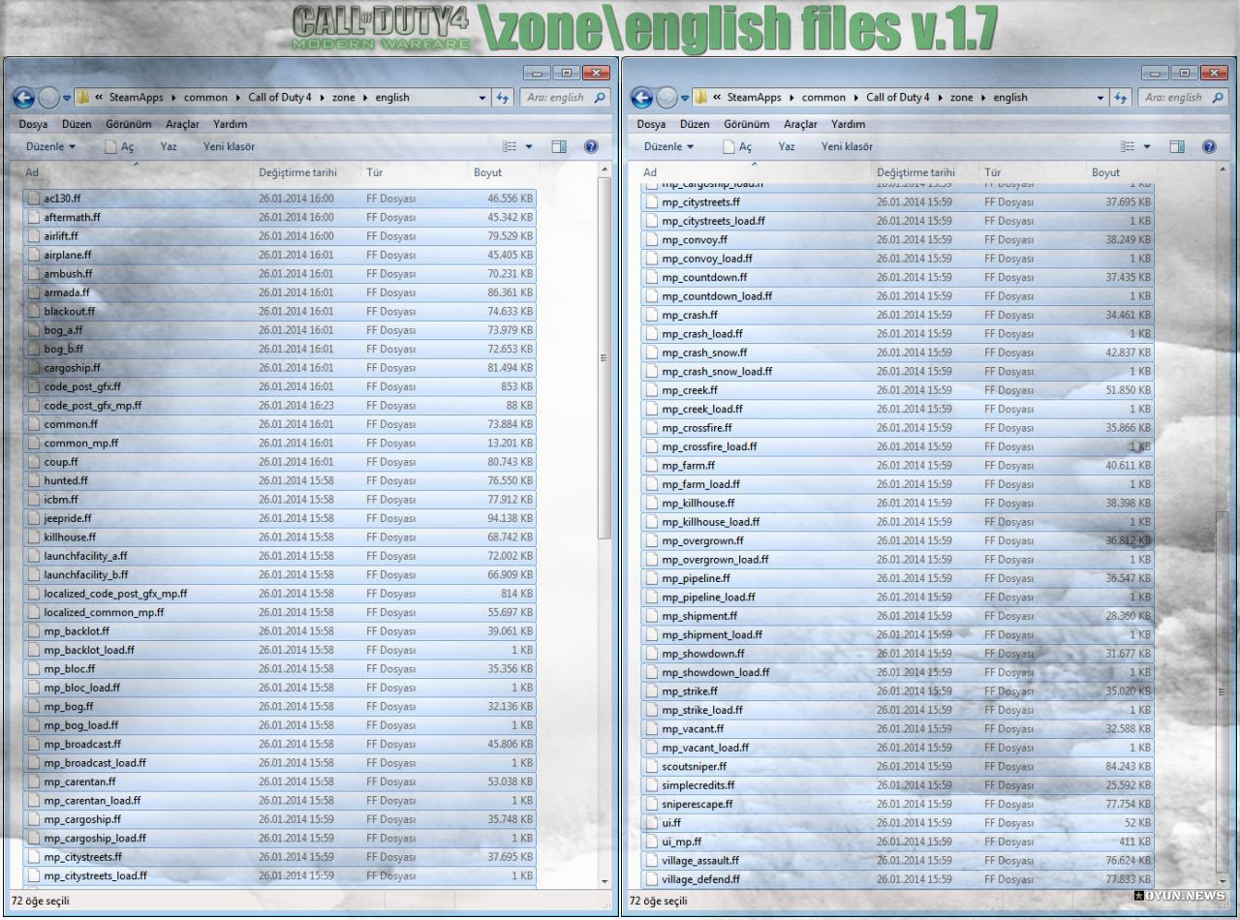Open Düzenle dropdown in right window
1240x920 pixels.
668,147
